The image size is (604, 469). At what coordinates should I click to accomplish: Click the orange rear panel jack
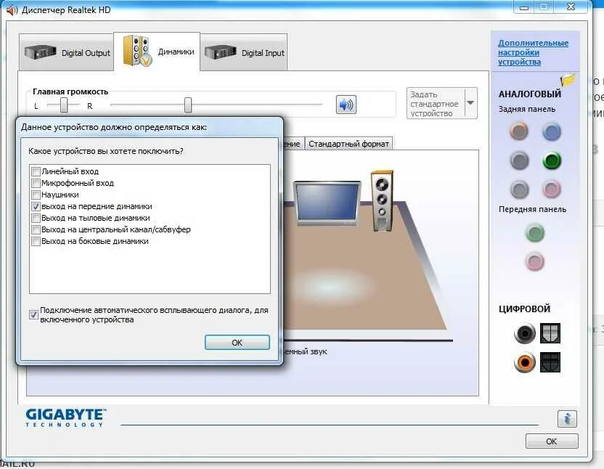pyautogui.click(x=519, y=131)
